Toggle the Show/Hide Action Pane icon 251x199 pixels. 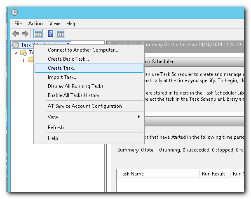(x=60, y=34)
